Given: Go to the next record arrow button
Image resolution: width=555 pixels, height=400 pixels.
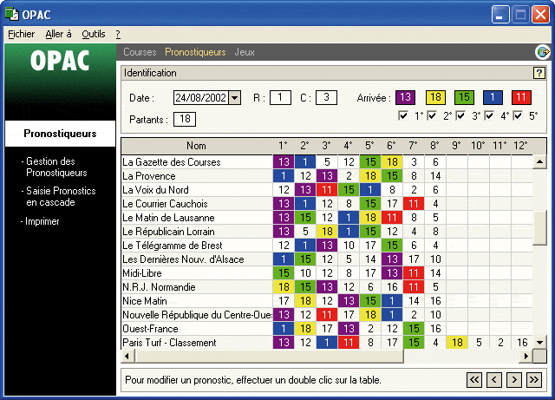Looking at the screenshot, I should [514, 380].
